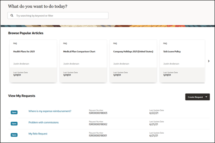Image resolution: width=215 pixels, height=143 pixels.
Task: Click Open status badge for expense reimbursement
Action: 14,112
